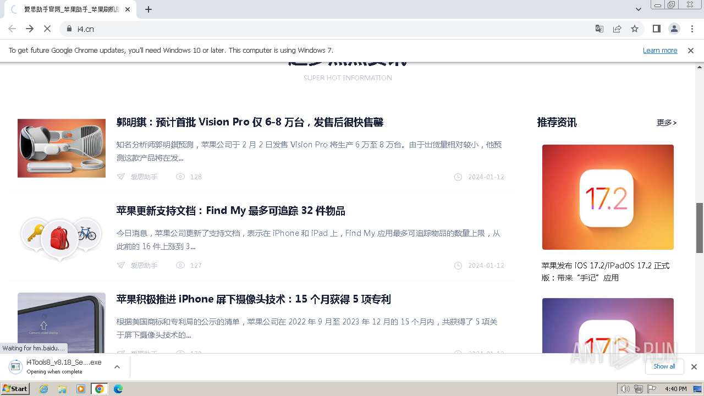Launch Internet Explorer from taskbar
The width and height of the screenshot is (704, 396).
[x=43, y=389]
